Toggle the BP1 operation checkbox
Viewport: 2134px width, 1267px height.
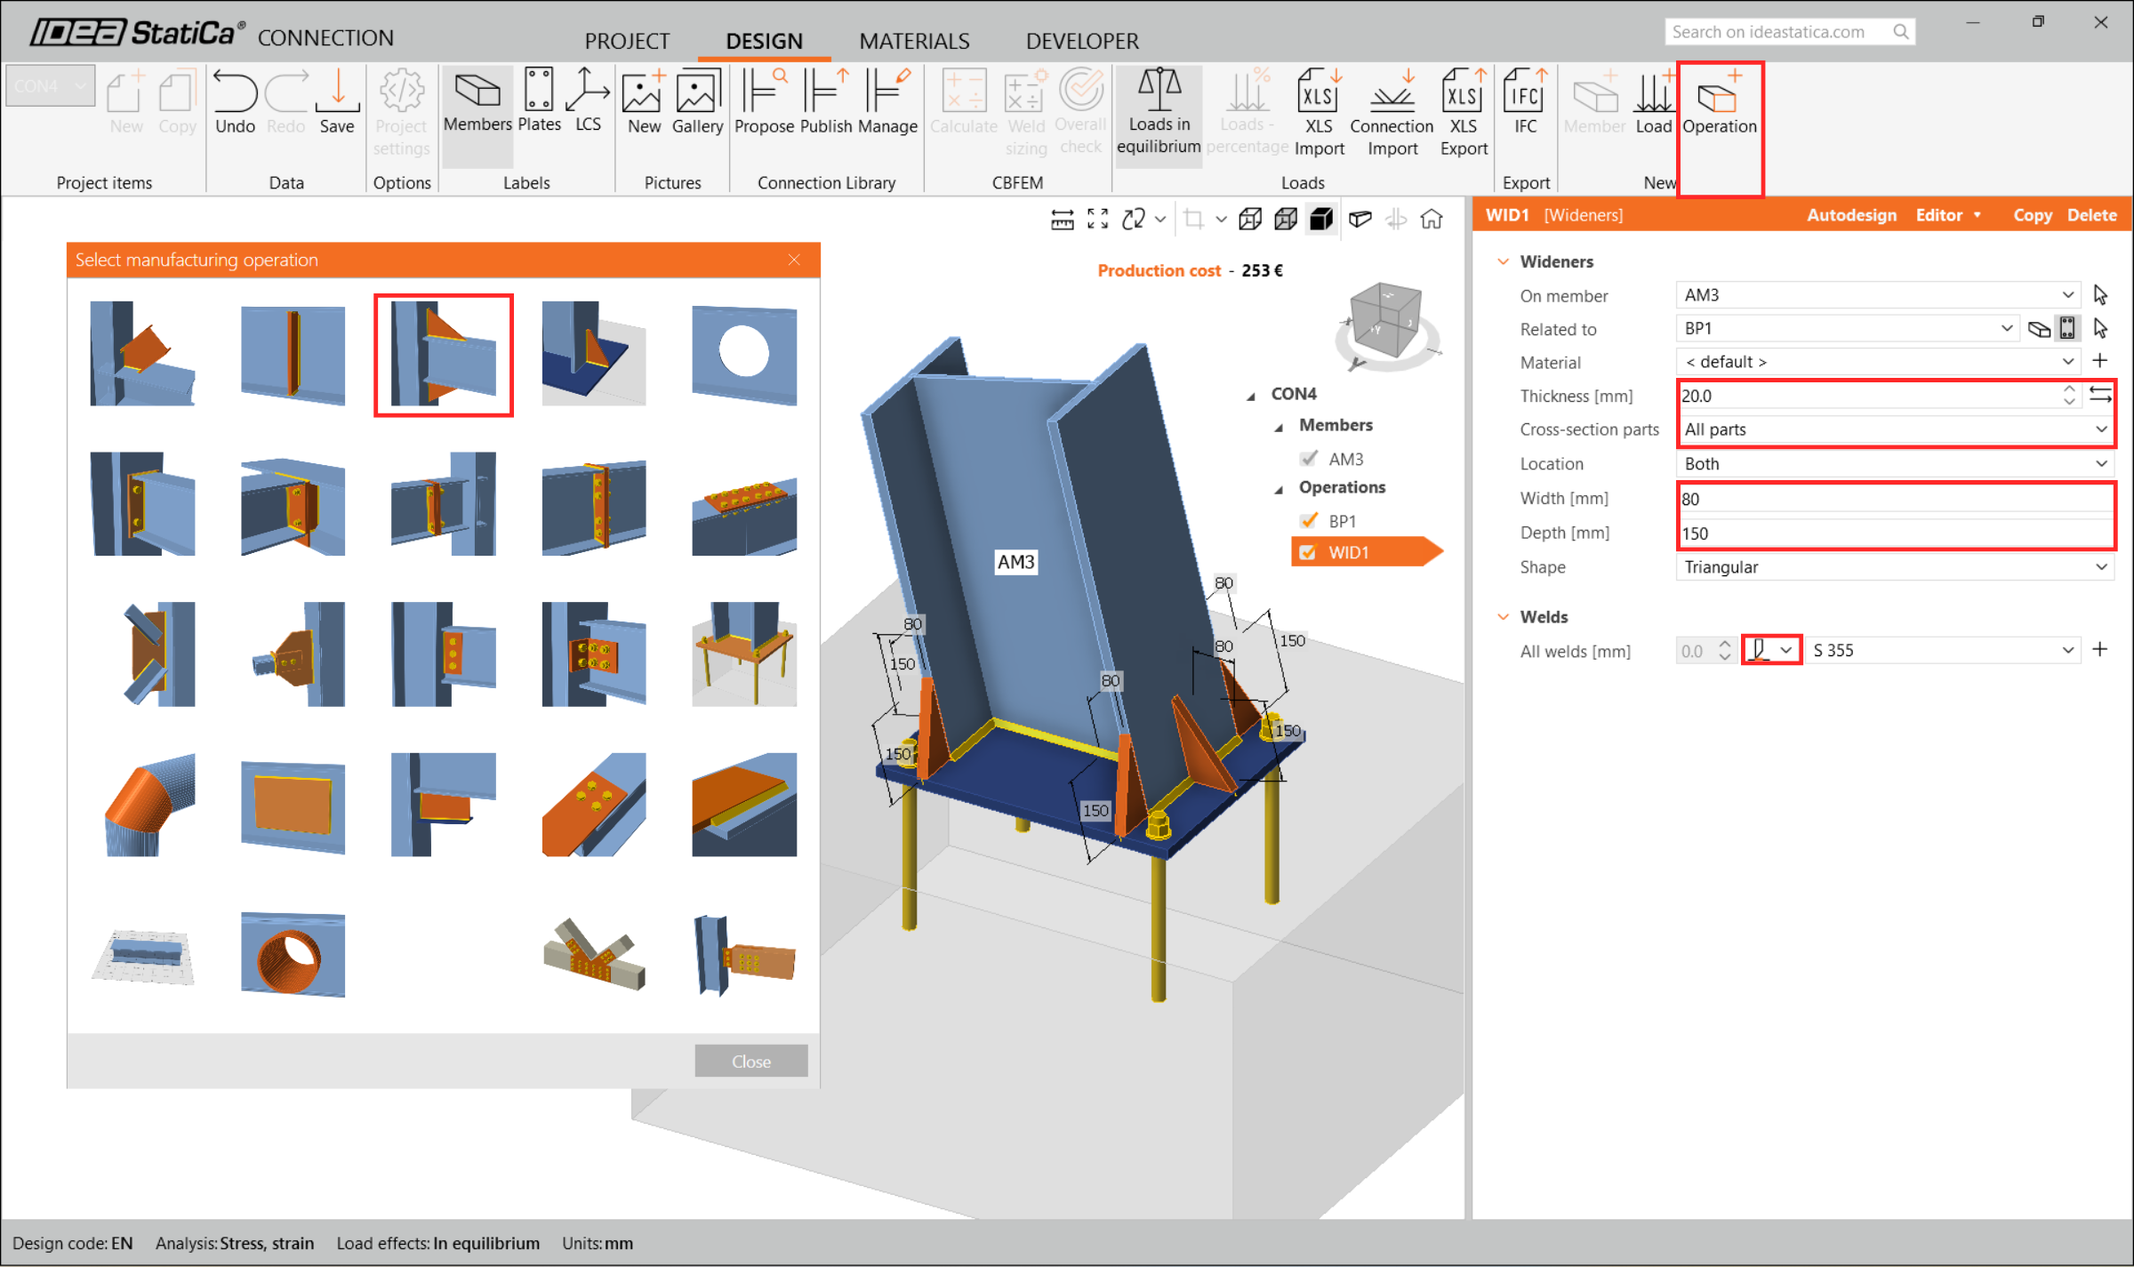point(1307,521)
